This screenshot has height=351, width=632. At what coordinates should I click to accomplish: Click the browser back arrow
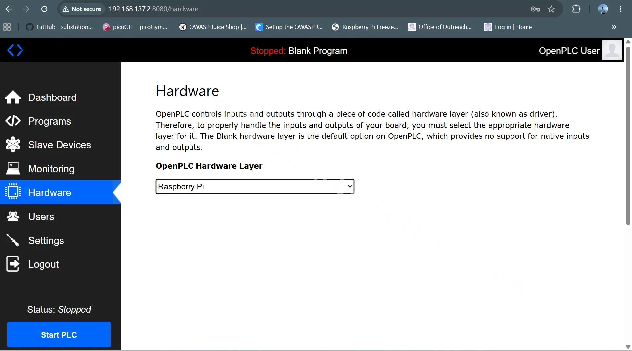9,9
